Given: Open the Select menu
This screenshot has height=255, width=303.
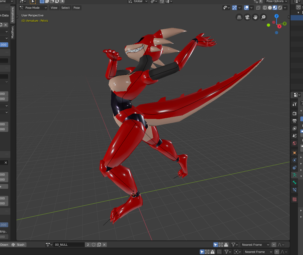Looking at the screenshot, I should pos(65,8).
